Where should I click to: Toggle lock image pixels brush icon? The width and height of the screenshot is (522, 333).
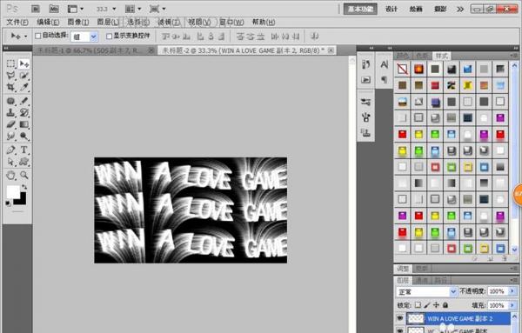(427, 305)
